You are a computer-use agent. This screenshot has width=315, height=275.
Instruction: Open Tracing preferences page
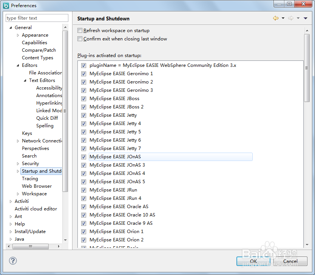[x=30, y=179]
